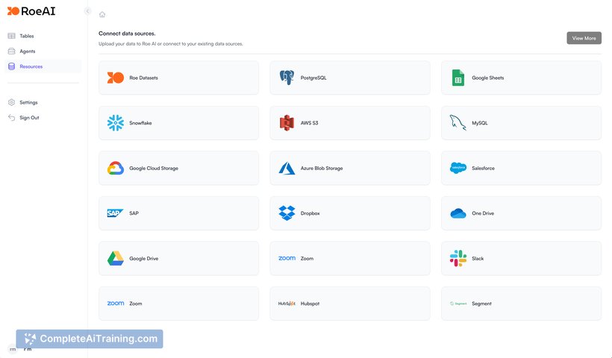Select Resources in the sidebar

coord(31,66)
